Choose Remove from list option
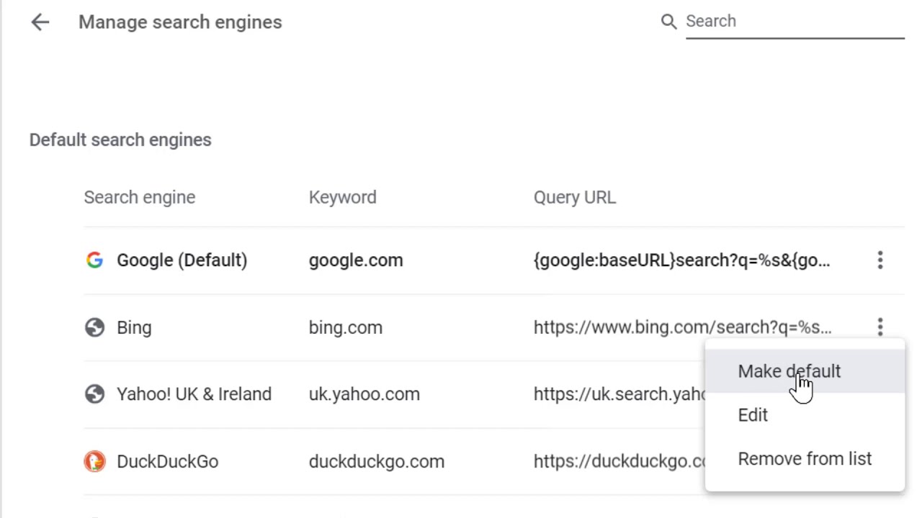The height and width of the screenshot is (518, 922). coord(805,459)
